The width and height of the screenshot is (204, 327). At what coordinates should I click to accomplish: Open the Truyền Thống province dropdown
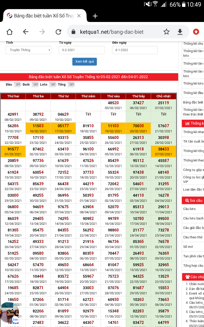tap(29, 50)
